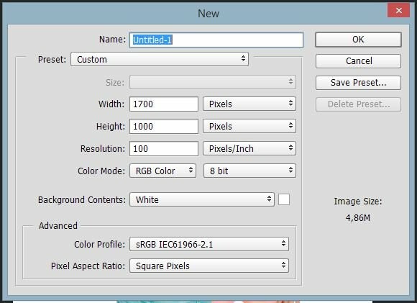Click the background color swatch

coord(284,199)
